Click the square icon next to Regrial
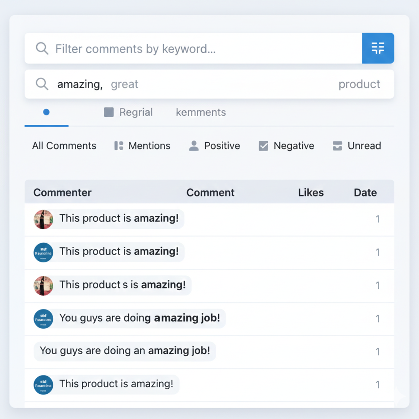The image size is (419, 419). (x=109, y=112)
